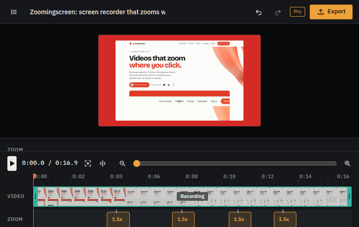Image resolution: width=359 pixels, height=227 pixels.
Task: Click the split clip icon
Action: [103, 163]
